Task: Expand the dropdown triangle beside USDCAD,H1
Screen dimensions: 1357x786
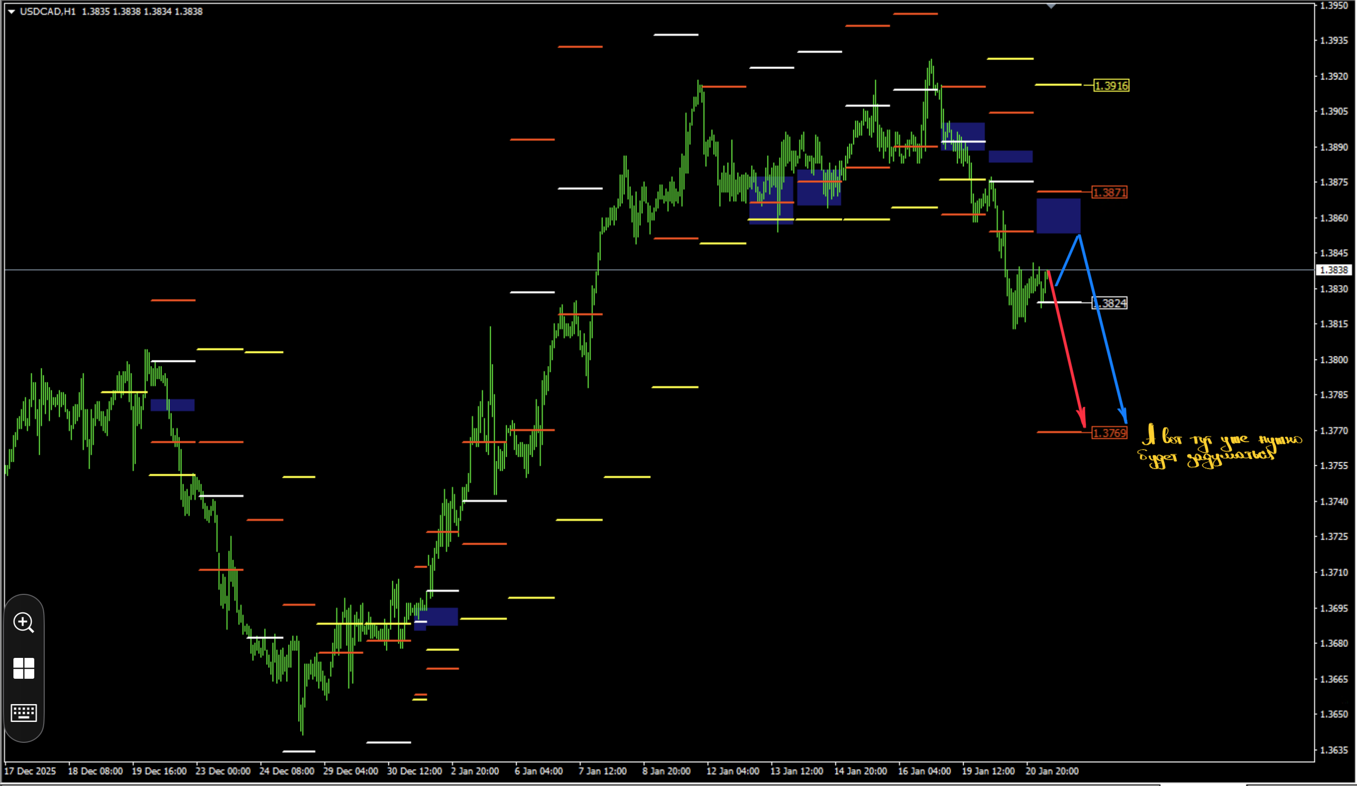Action: 11,11
